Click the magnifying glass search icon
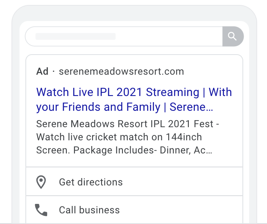 (x=233, y=37)
